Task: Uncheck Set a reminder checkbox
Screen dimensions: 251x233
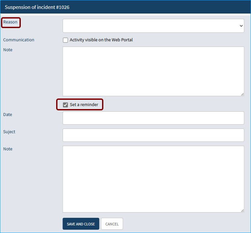Action: (65, 105)
